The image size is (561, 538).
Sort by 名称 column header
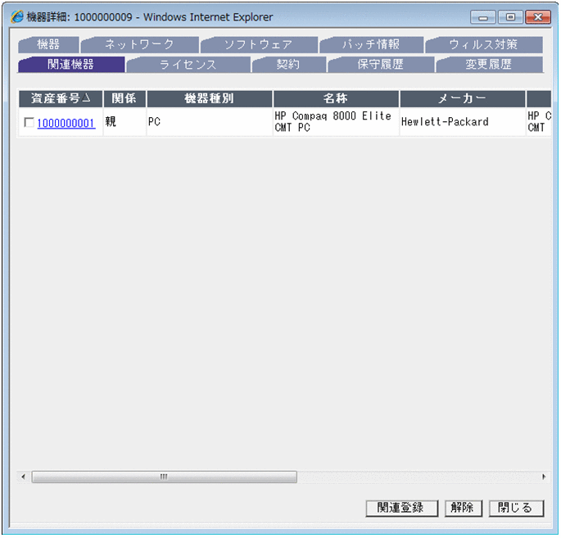coord(336,98)
